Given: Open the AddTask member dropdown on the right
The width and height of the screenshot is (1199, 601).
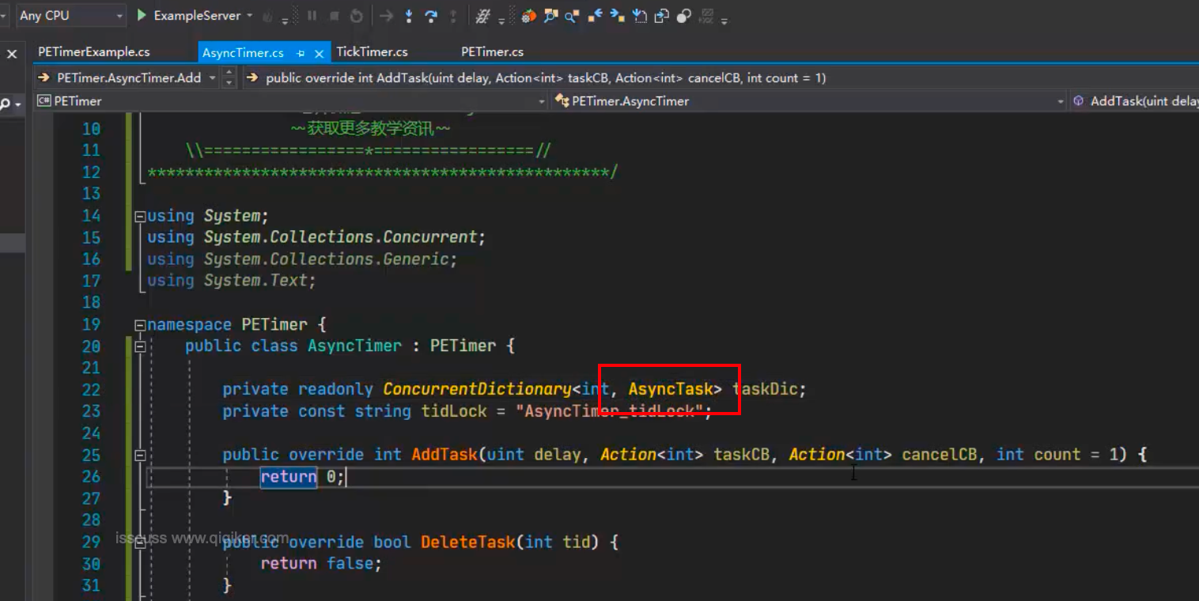Looking at the screenshot, I should point(1135,101).
